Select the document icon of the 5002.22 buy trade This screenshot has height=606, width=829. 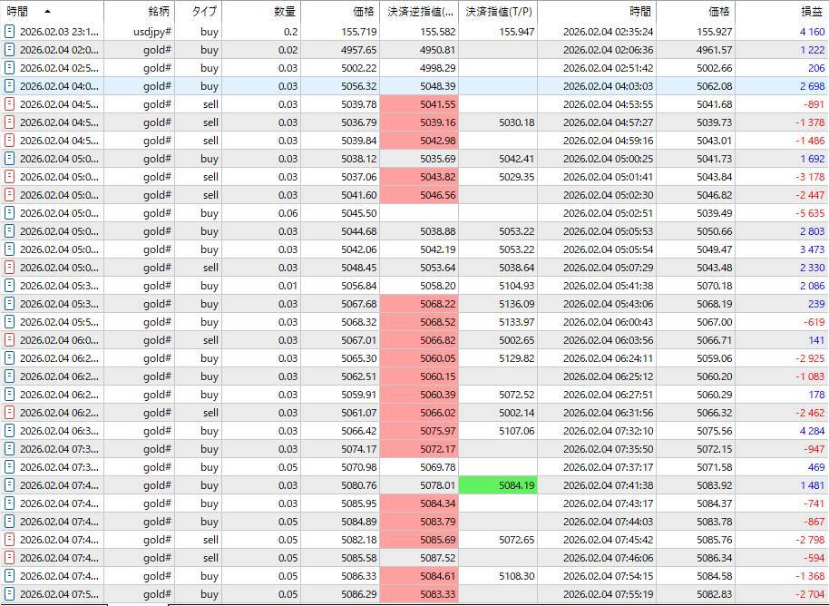coord(9,68)
